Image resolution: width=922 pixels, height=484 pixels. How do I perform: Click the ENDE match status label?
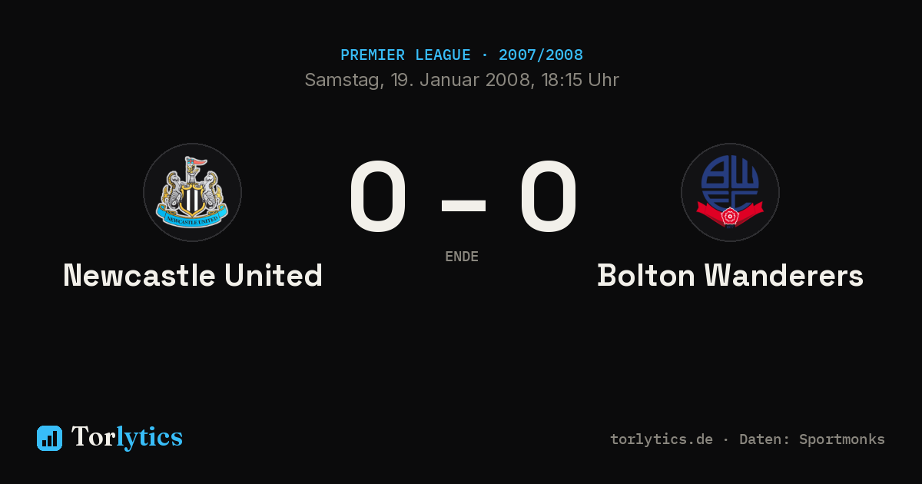tap(462, 257)
